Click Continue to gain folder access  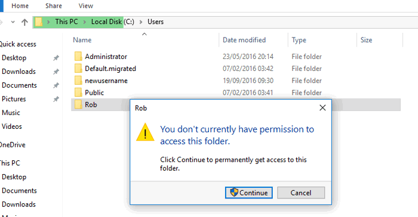tap(249, 193)
